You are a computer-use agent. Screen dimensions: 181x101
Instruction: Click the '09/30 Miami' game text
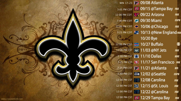pyautogui.click(x=151, y=20)
